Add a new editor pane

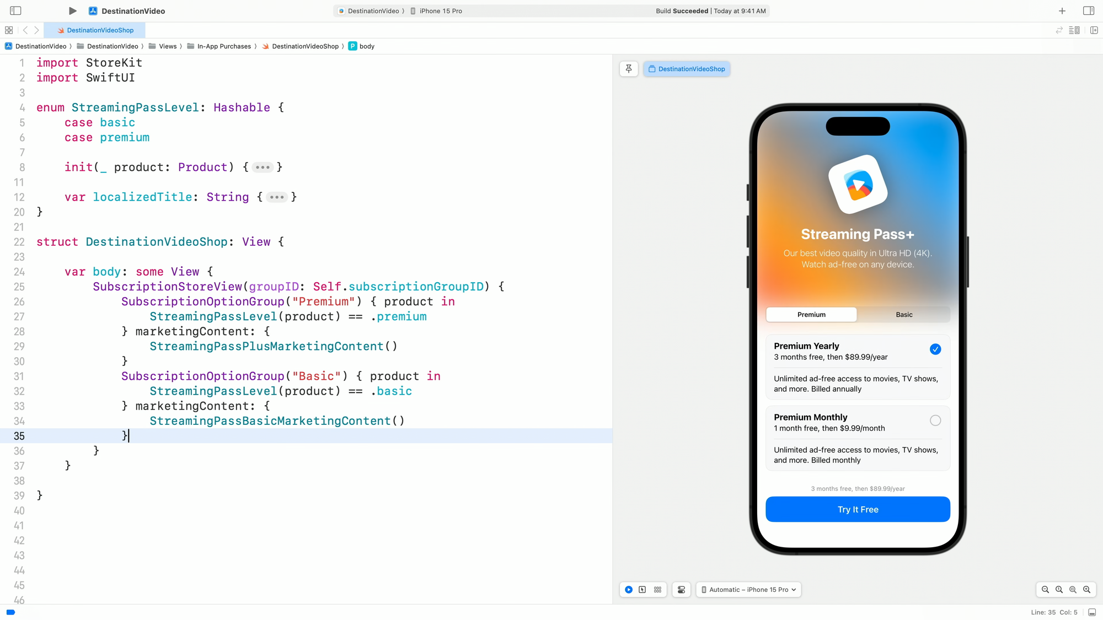1094,30
